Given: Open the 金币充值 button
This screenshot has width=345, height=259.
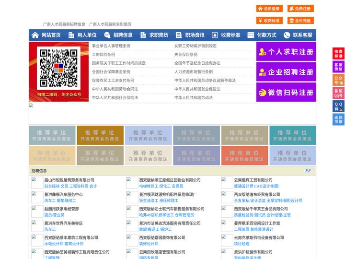Looking at the screenshot, I should tap(300, 21).
